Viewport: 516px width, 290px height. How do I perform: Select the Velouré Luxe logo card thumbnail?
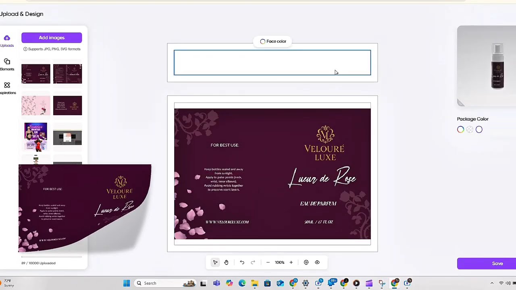point(67,106)
